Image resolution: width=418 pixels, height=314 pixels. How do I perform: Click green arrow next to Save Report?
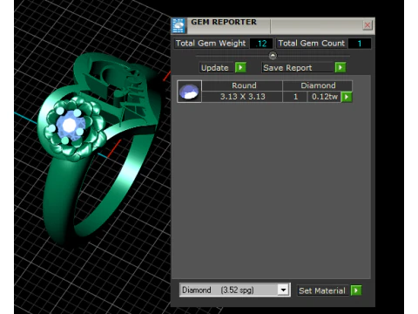(340, 67)
